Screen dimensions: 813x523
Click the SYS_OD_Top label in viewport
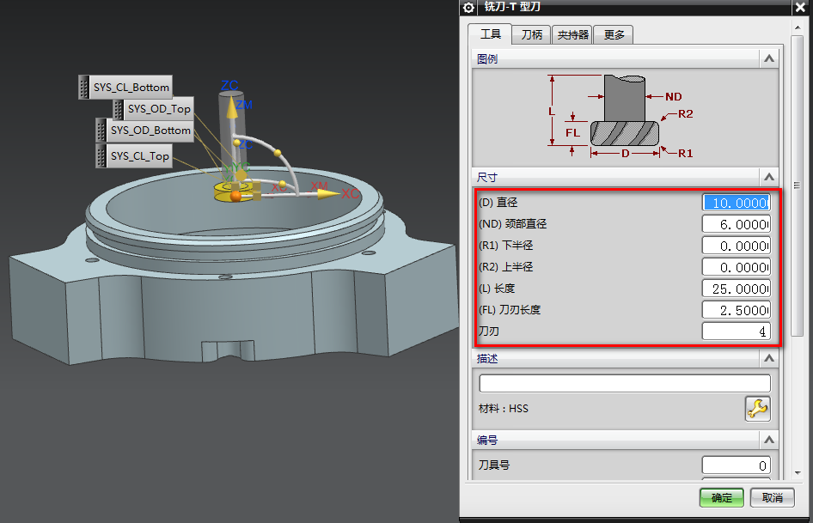[158, 109]
